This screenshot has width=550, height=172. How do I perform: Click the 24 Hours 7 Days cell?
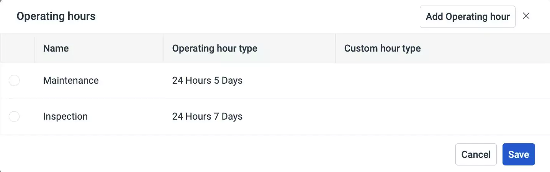tap(207, 117)
